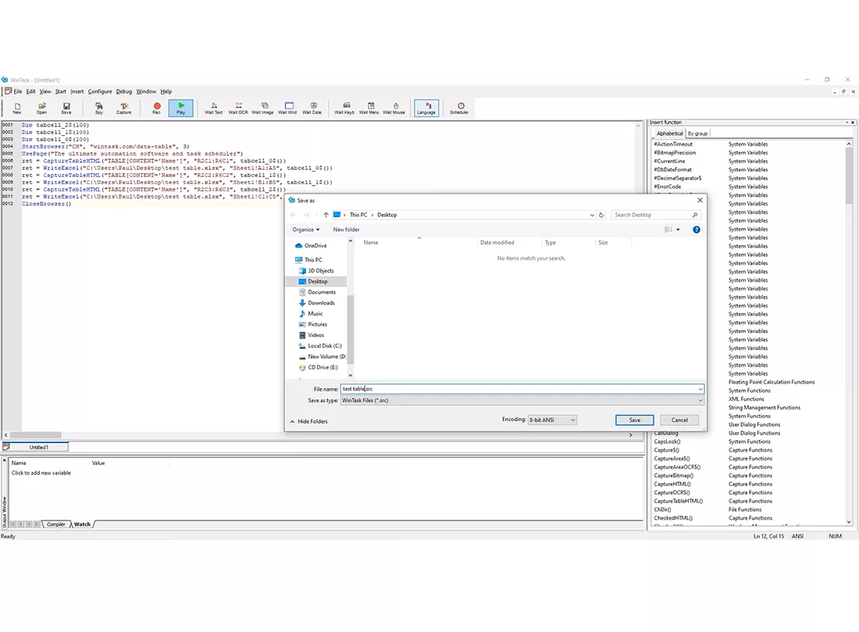859x632 pixels.
Task: Open the Edit menu
Action: tap(30, 91)
